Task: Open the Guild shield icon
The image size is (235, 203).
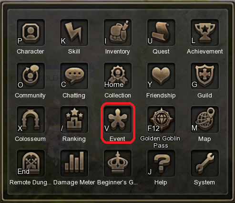Action: pos(204,76)
